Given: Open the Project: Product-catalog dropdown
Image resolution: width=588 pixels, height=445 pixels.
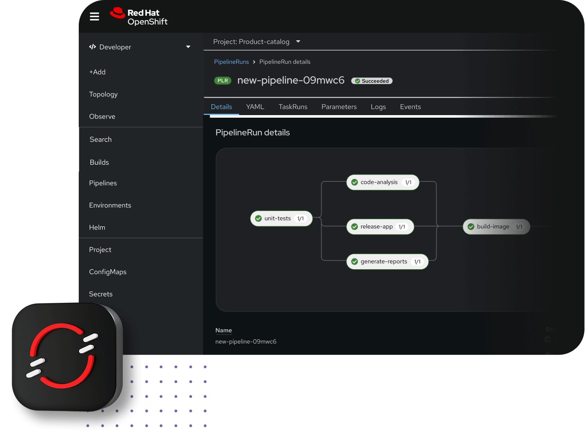Looking at the screenshot, I should tap(256, 42).
